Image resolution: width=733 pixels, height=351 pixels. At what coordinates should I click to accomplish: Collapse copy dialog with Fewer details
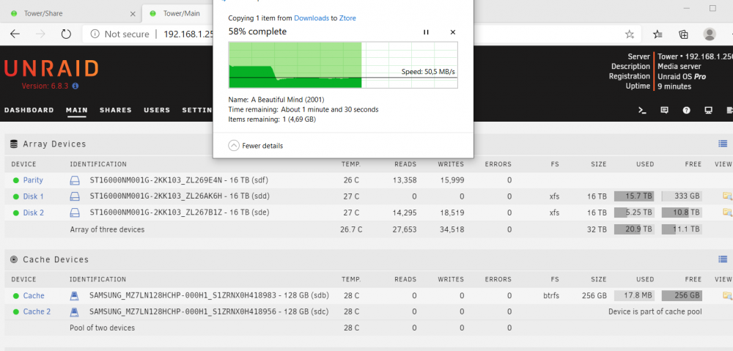click(x=256, y=146)
